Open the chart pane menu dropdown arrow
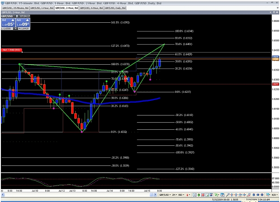The height and width of the screenshot is (202, 280). pos(271,12)
